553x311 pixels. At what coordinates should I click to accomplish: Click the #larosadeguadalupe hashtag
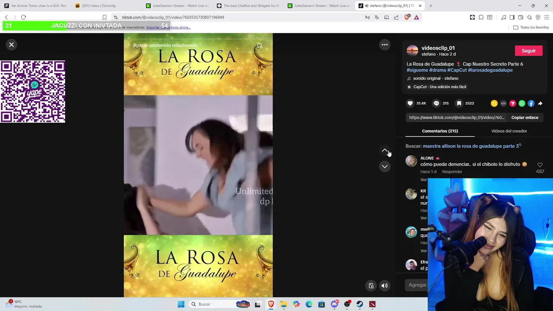tap(490, 70)
